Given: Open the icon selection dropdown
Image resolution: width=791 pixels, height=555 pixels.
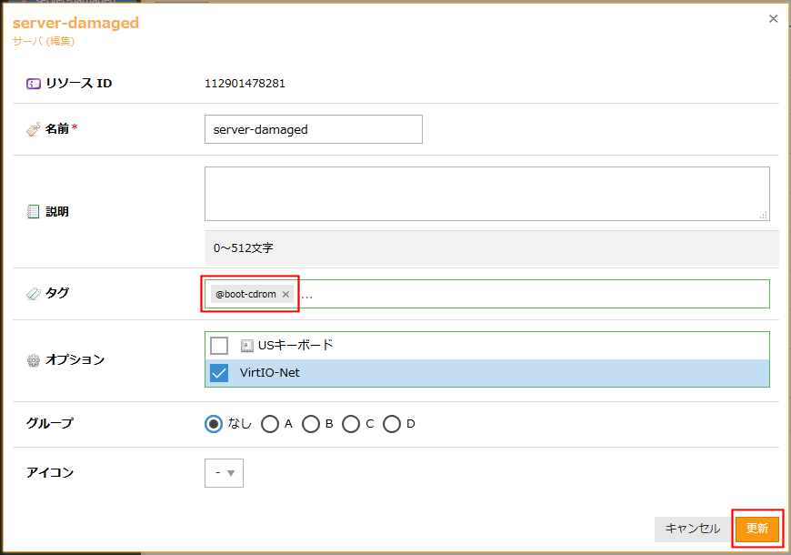Looking at the screenshot, I should (224, 473).
